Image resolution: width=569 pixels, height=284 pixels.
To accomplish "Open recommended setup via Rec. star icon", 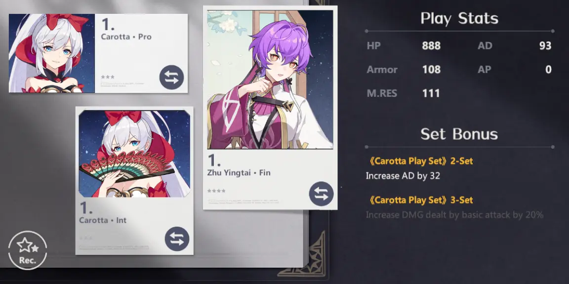I will [28, 250].
